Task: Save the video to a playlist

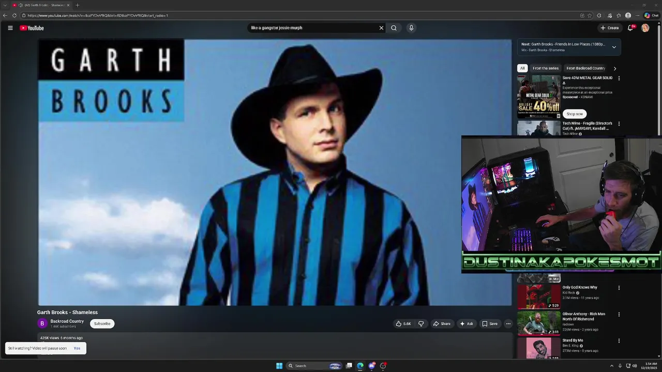Action: coord(490,324)
